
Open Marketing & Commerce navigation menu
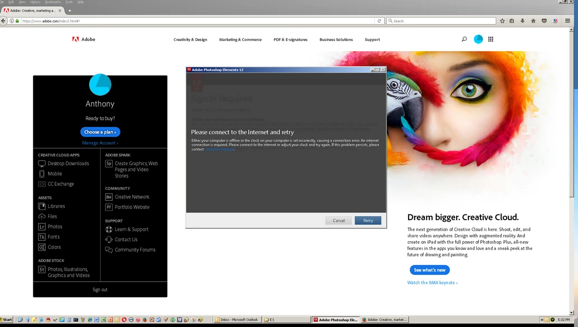click(x=240, y=39)
